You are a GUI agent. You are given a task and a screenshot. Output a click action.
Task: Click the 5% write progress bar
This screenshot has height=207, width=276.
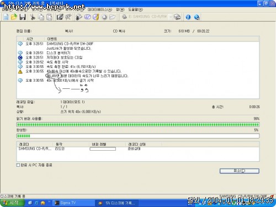pyautogui.click(x=138, y=136)
